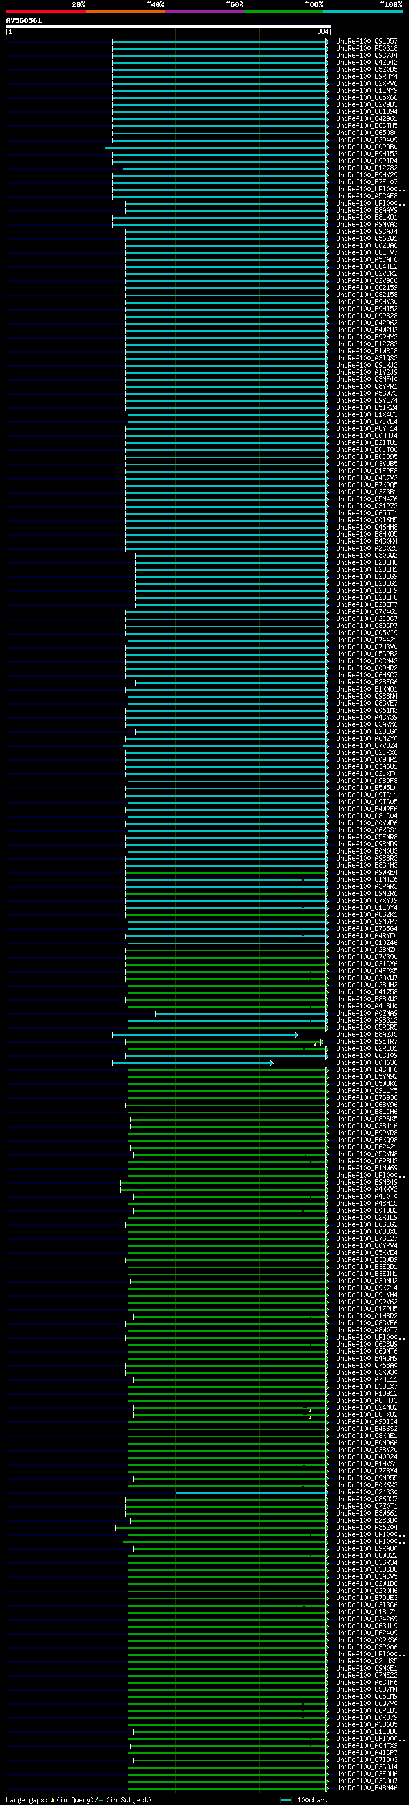This screenshot has width=409, height=1805.
Task: Open hit UniRef100_P50318
Action: tap(367, 49)
